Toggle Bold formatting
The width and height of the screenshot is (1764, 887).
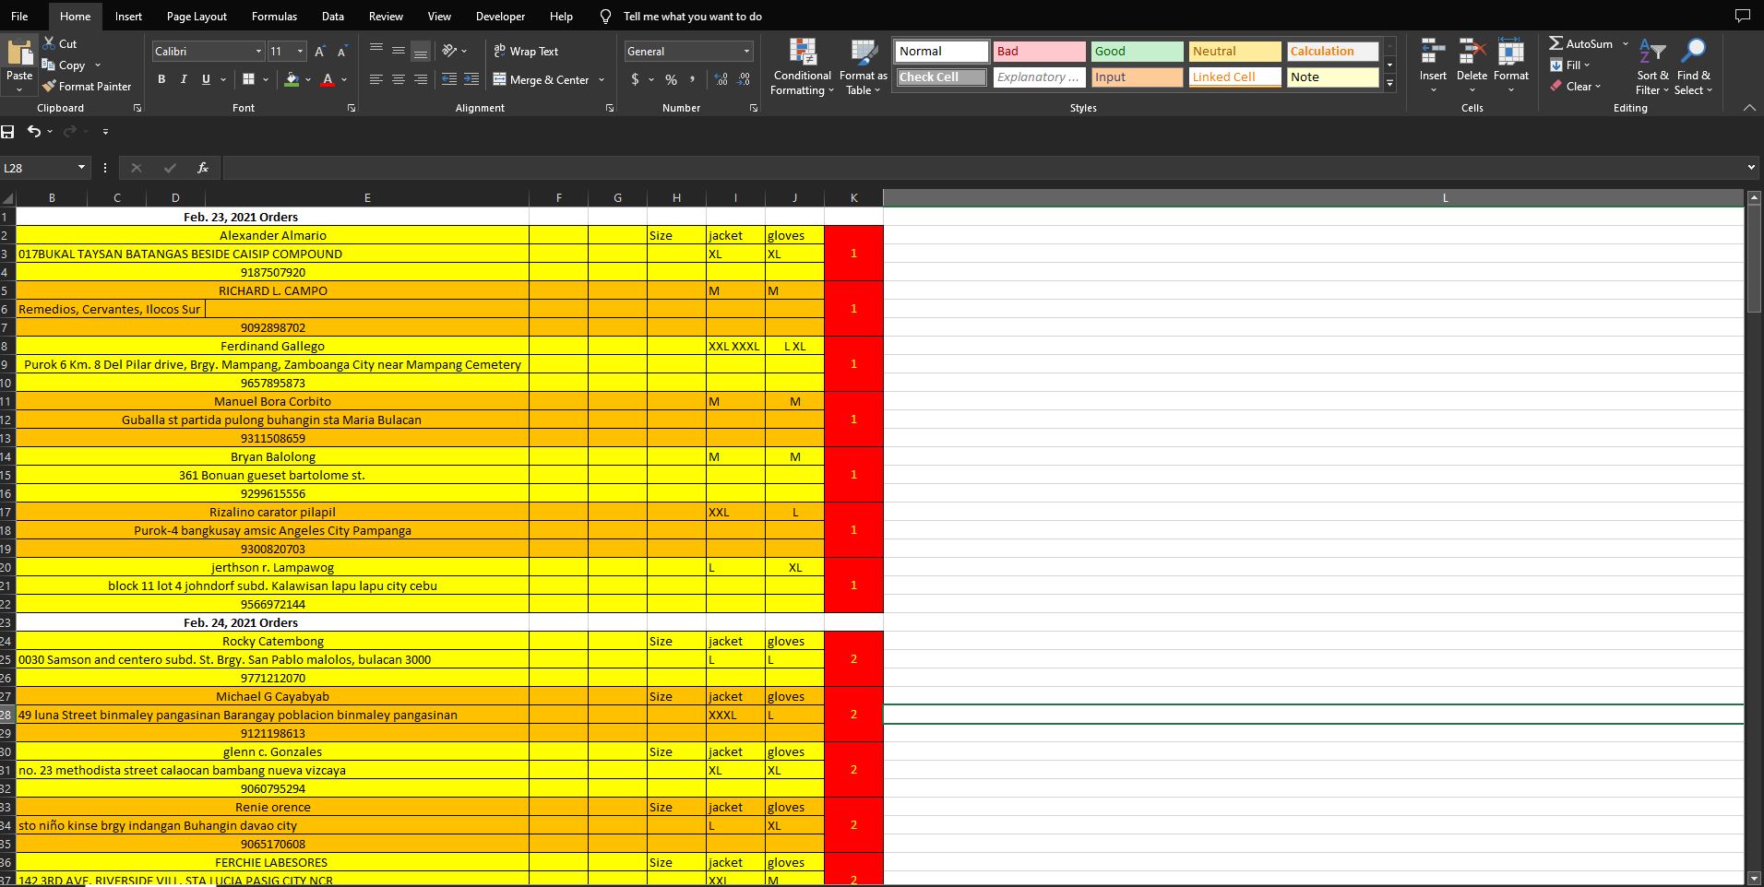click(x=161, y=79)
